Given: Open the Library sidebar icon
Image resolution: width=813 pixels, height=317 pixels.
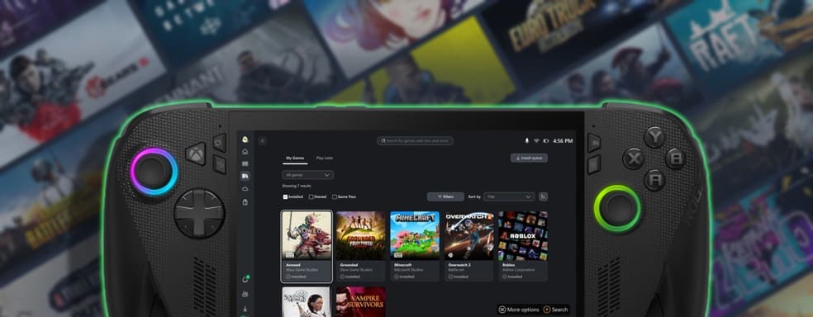Looking at the screenshot, I should click(245, 176).
